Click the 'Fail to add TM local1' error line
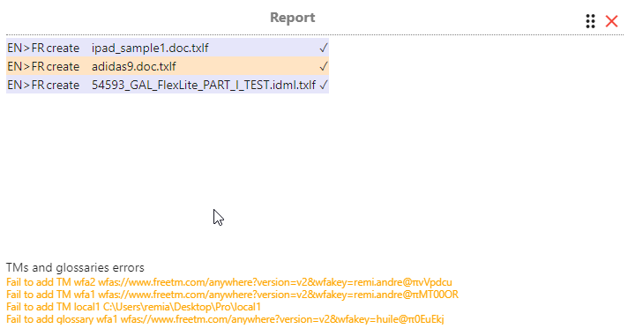 [133, 307]
